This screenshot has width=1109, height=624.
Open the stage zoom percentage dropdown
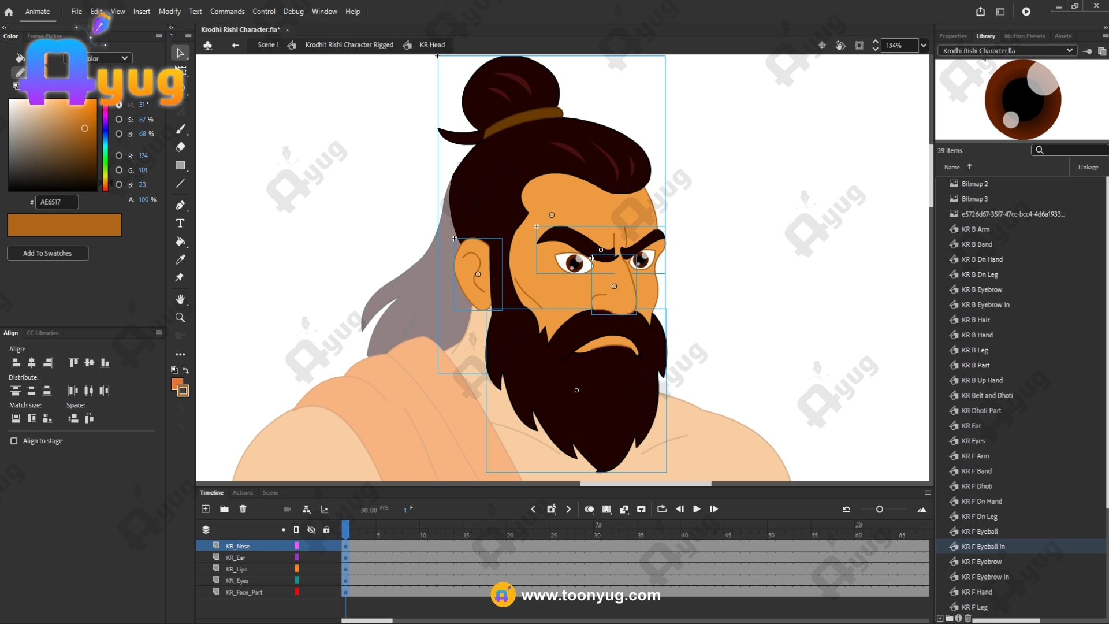tap(923, 45)
